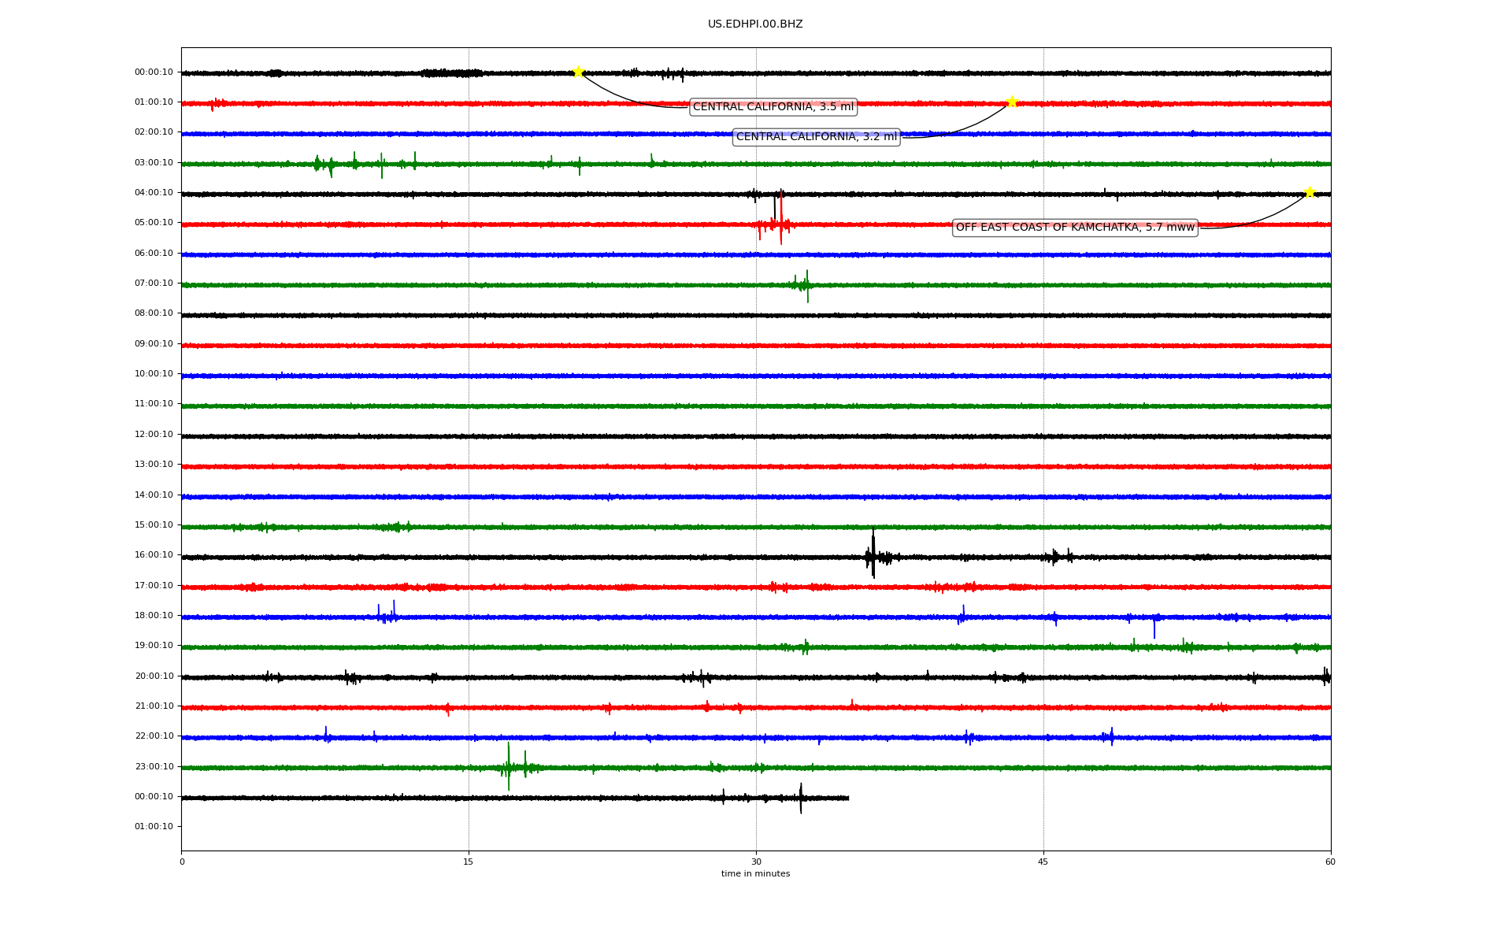Click the 15 minute x-axis tick label
The width and height of the screenshot is (1512, 945).
click(469, 862)
